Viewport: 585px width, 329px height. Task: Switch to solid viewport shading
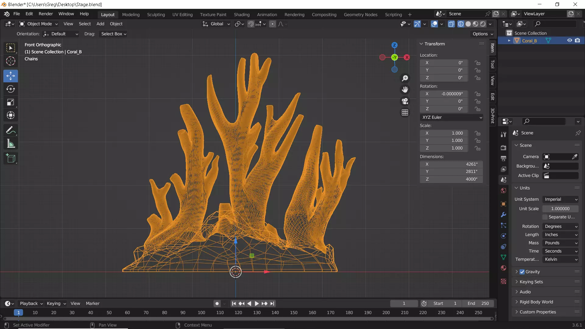(x=468, y=24)
